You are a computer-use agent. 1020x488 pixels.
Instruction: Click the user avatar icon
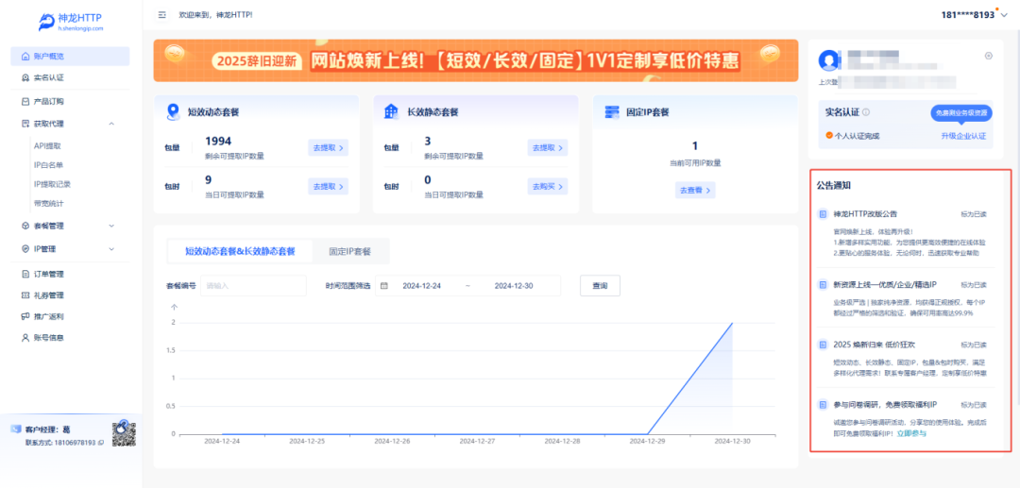tap(829, 60)
